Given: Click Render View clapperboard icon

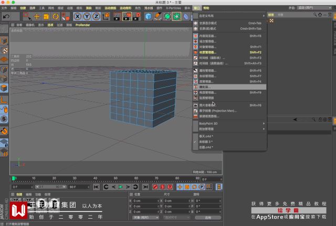Looking at the screenshot, I should 117,16.
